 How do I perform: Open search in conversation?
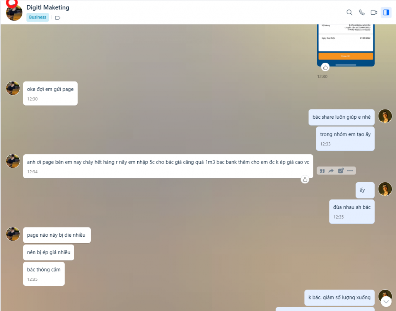click(x=349, y=12)
